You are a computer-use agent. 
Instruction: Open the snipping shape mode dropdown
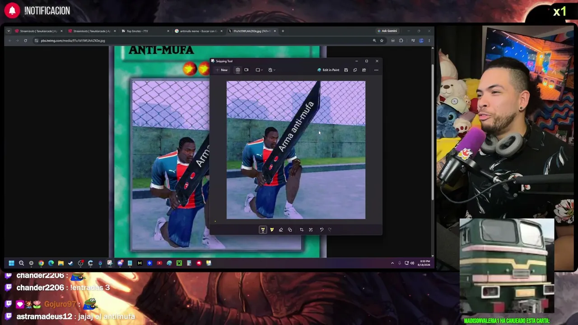point(259,70)
